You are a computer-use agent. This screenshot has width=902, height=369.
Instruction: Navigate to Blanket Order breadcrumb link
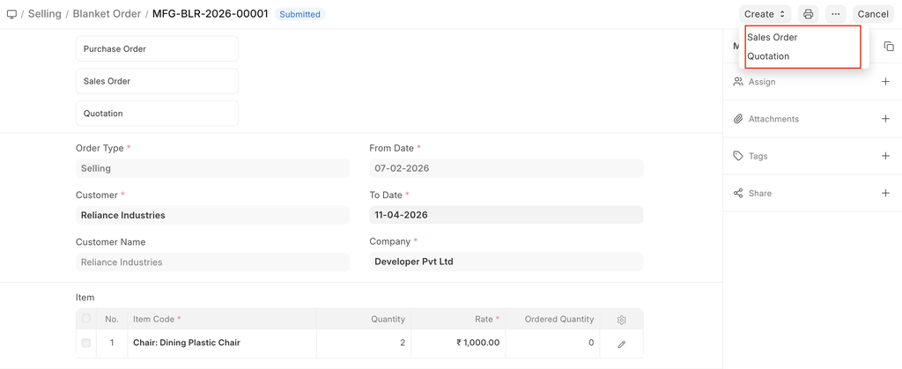point(107,14)
